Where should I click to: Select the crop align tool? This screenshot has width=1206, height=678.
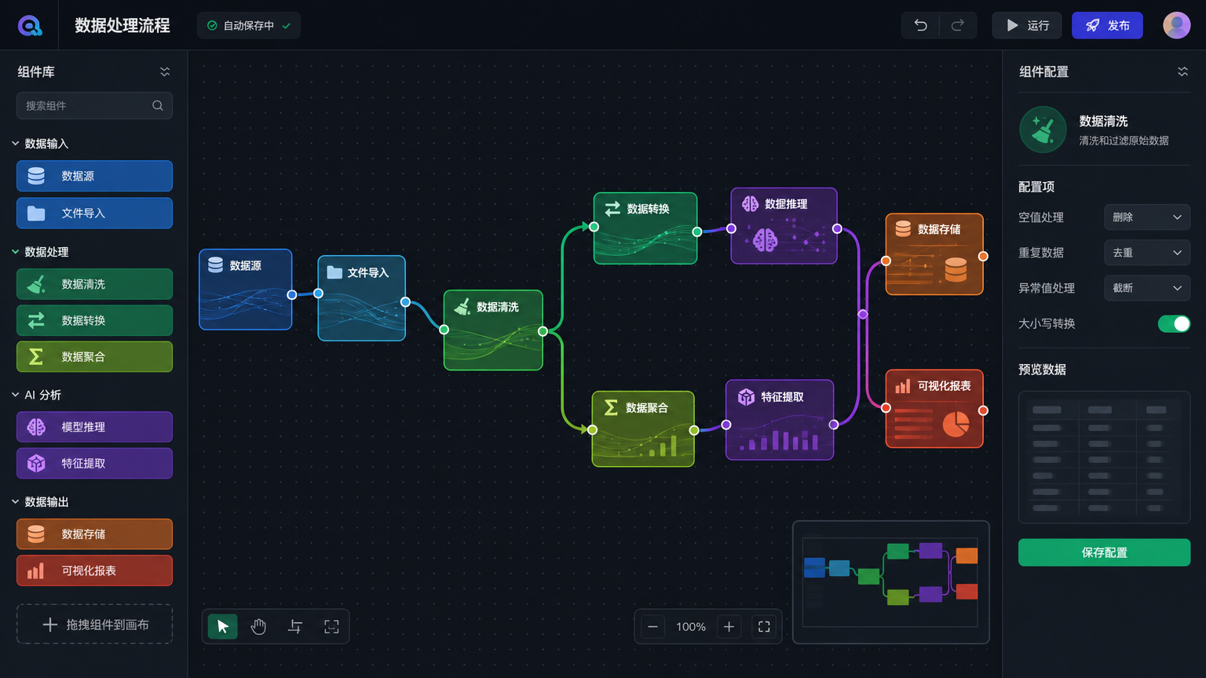click(295, 626)
